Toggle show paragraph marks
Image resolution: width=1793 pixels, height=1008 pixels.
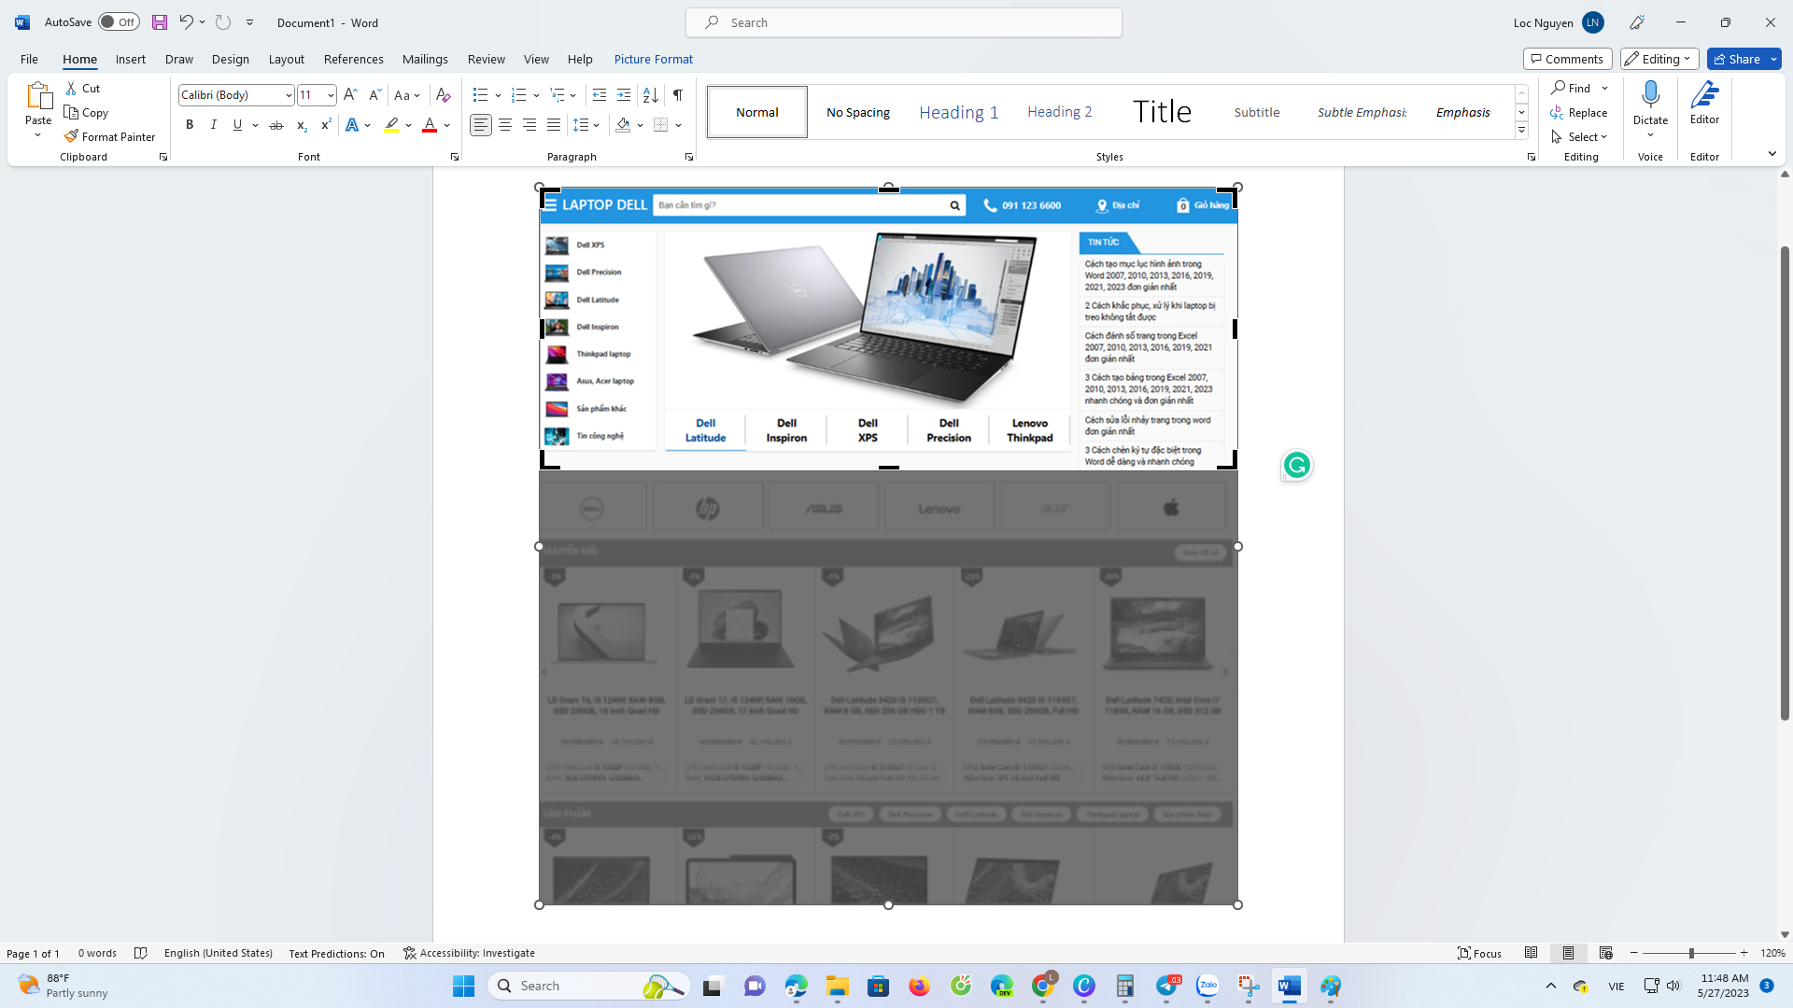coord(678,95)
